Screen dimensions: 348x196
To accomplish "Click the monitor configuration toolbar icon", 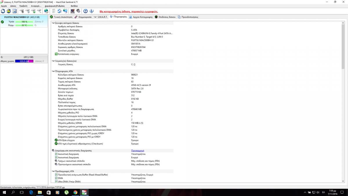I will point(72,11).
